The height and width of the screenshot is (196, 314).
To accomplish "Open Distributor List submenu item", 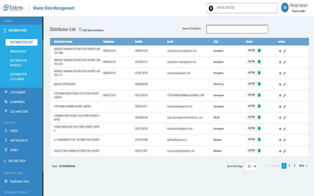I will point(21,42).
